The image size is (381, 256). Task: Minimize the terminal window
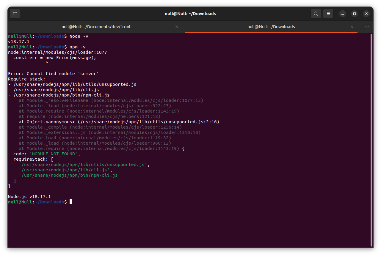pos(343,14)
